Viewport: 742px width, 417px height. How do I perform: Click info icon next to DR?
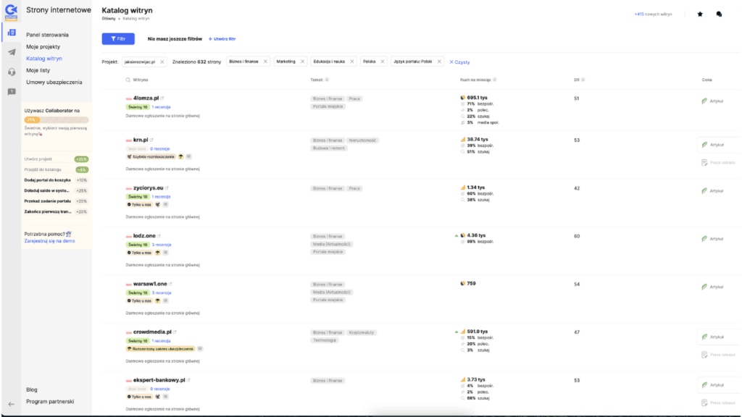coord(583,80)
